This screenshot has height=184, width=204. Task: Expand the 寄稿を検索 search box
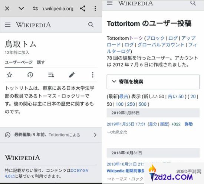[153, 82]
